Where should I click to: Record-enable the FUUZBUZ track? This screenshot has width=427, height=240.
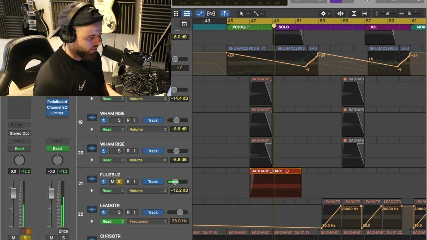(128, 182)
